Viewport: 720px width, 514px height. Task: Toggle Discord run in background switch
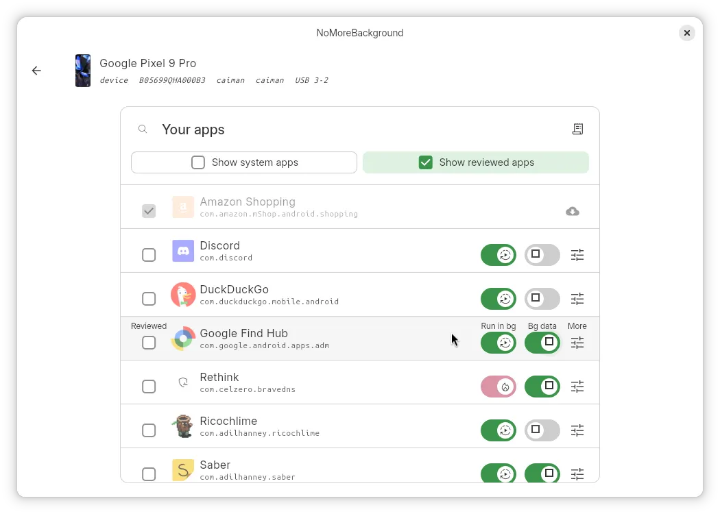coord(499,255)
